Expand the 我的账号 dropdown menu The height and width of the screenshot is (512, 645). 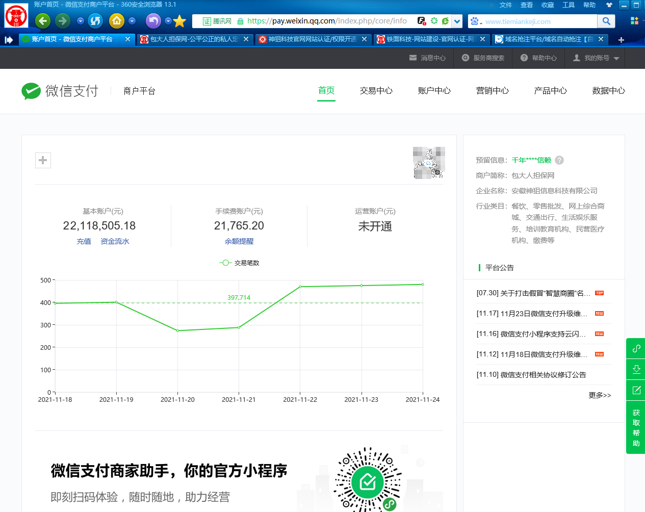(x=596, y=58)
